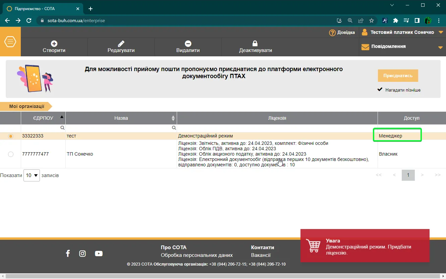Select radio button for ТП Сонечко
The height and width of the screenshot is (279, 446).
click(x=11, y=154)
